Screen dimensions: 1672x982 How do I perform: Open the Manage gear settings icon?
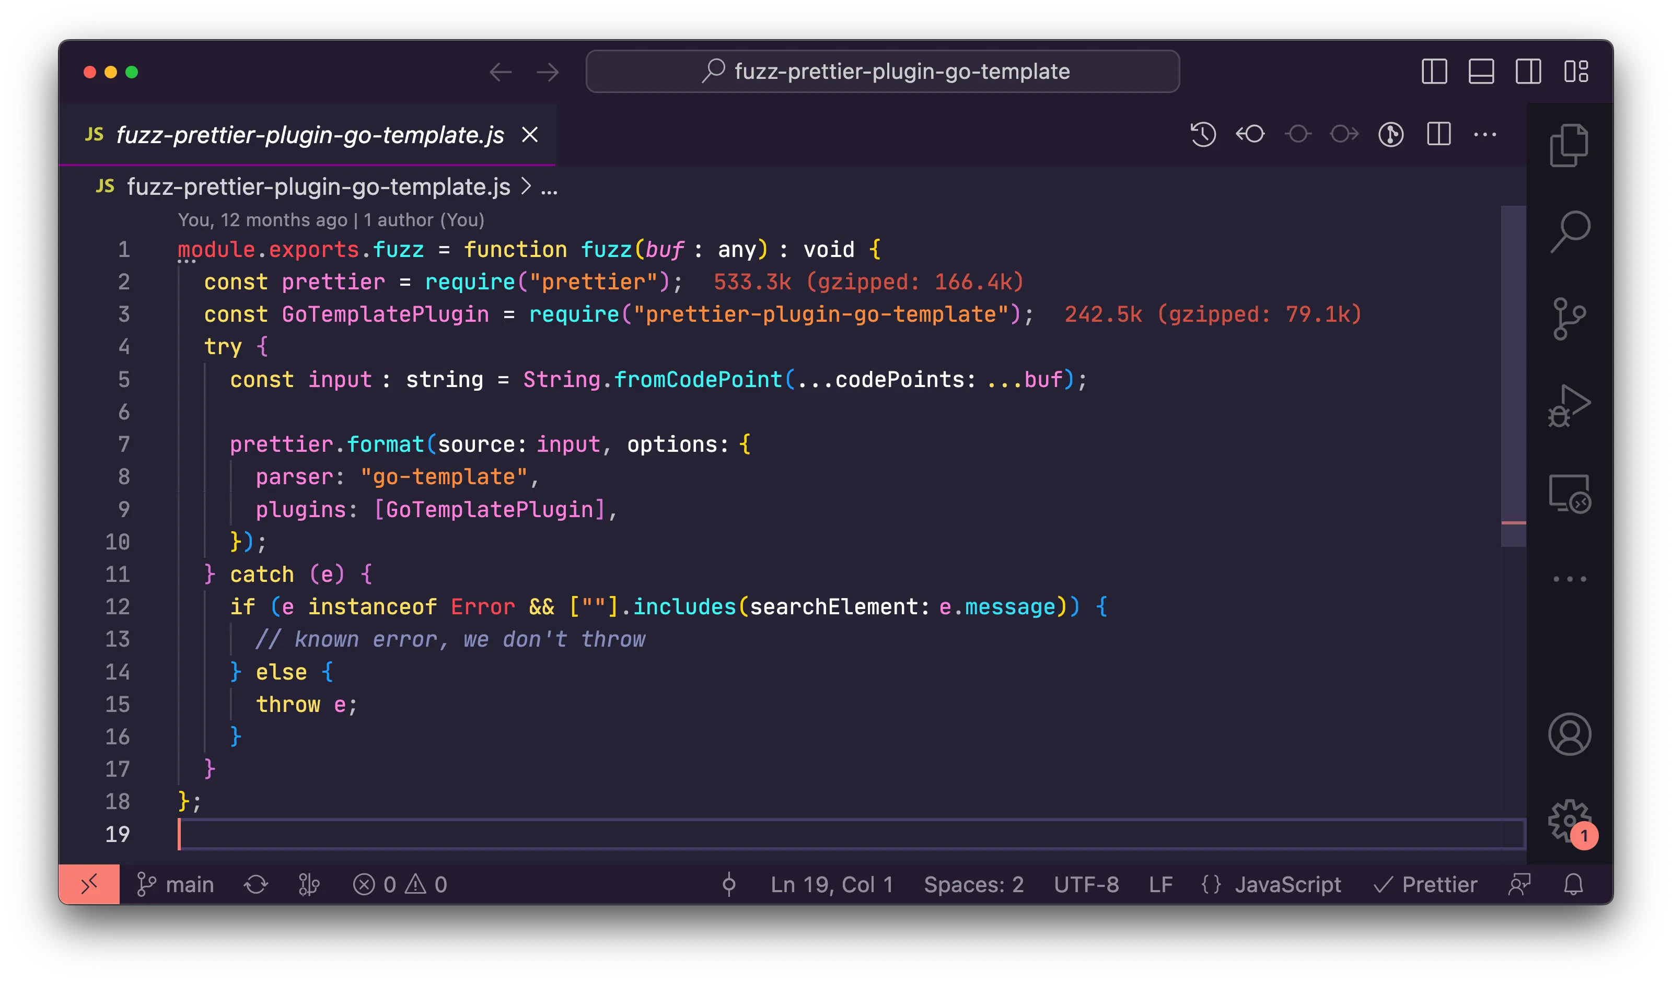pos(1569,821)
